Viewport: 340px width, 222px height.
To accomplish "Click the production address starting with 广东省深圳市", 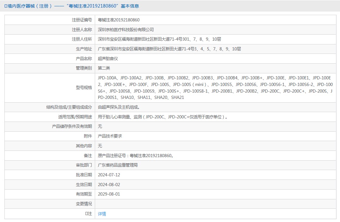I will [x=169, y=49].
